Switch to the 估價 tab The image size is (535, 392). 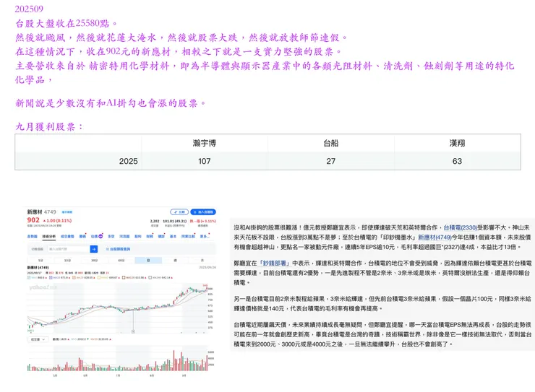[x=97, y=236]
